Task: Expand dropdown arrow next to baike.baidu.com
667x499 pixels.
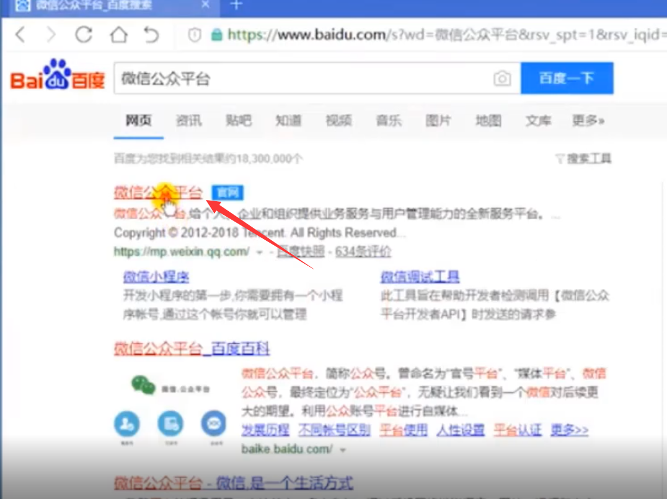Action: coord(342,449)
